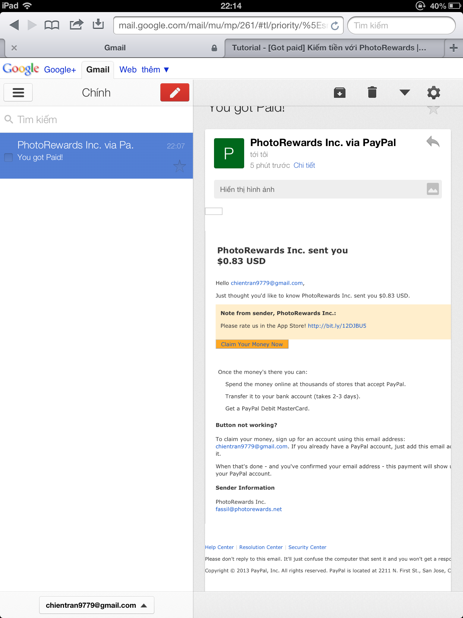Open the PhotoRewards Inc. email in list
The image size is (463, 618).
[x=96, y=156]
